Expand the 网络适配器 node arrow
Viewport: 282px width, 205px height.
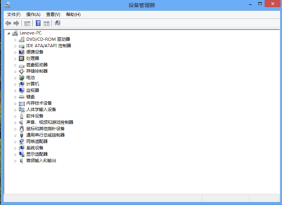(15, 142)
